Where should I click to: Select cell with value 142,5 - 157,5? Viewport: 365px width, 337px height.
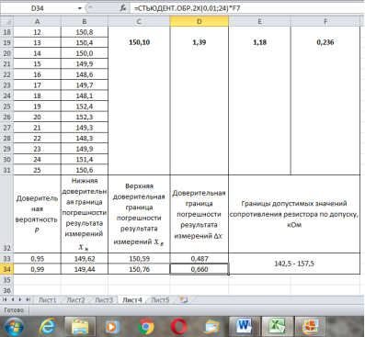(x=294, y=264)
